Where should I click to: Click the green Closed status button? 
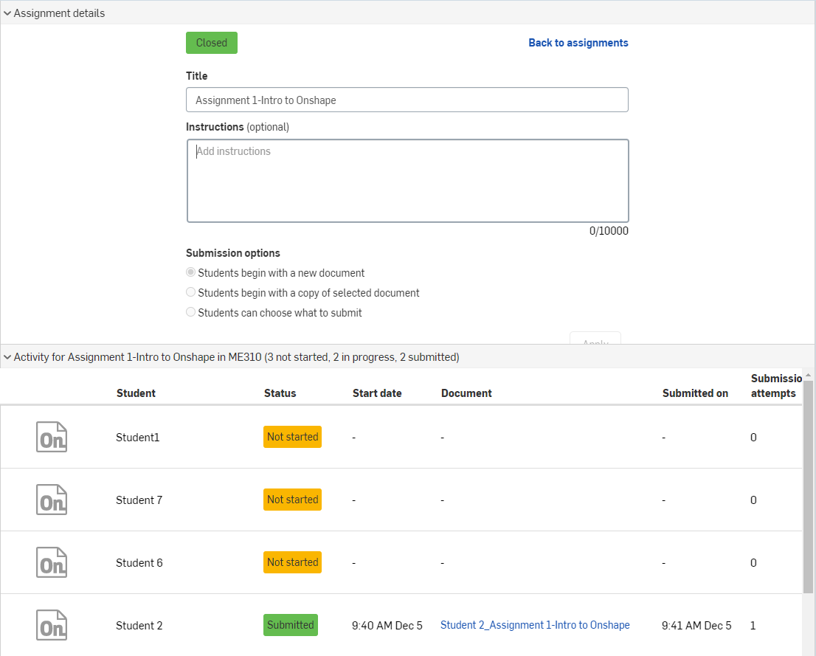click(211, 43)
